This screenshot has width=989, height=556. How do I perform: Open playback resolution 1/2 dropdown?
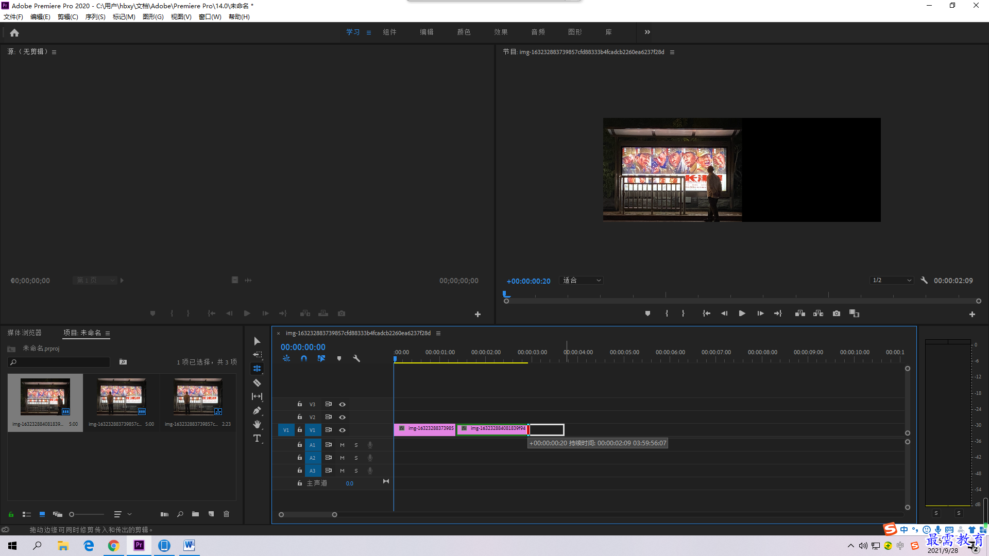click(x=892, y=281)
